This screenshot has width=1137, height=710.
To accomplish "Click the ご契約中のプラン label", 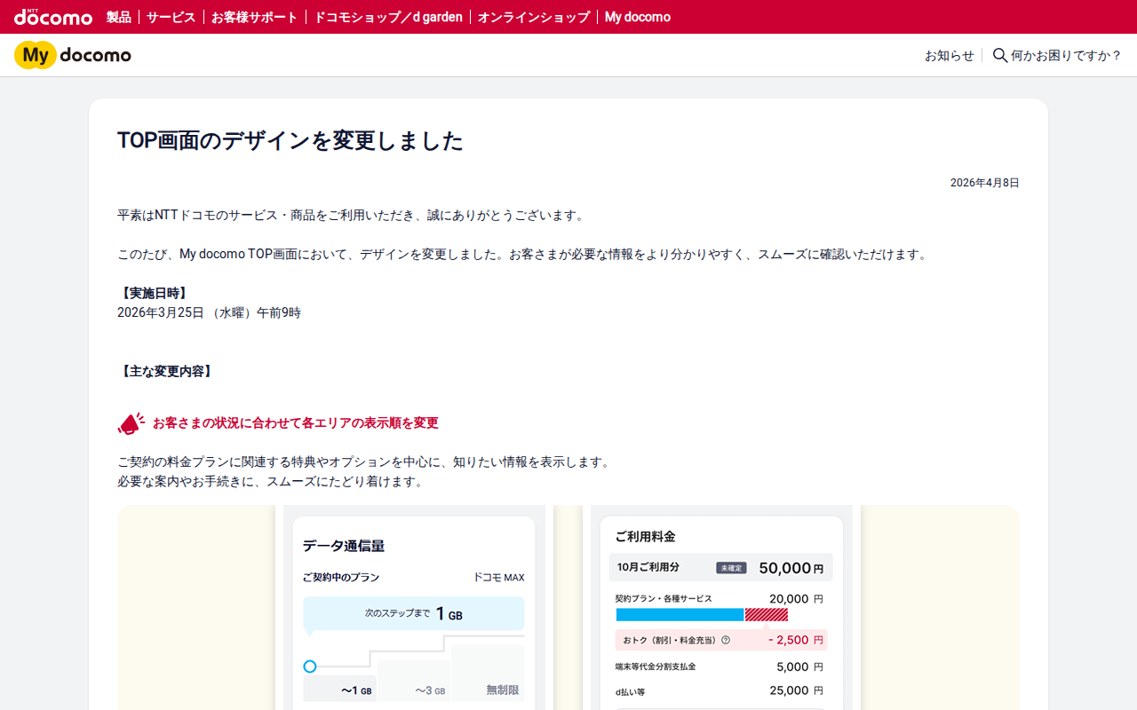I will 341,578.
